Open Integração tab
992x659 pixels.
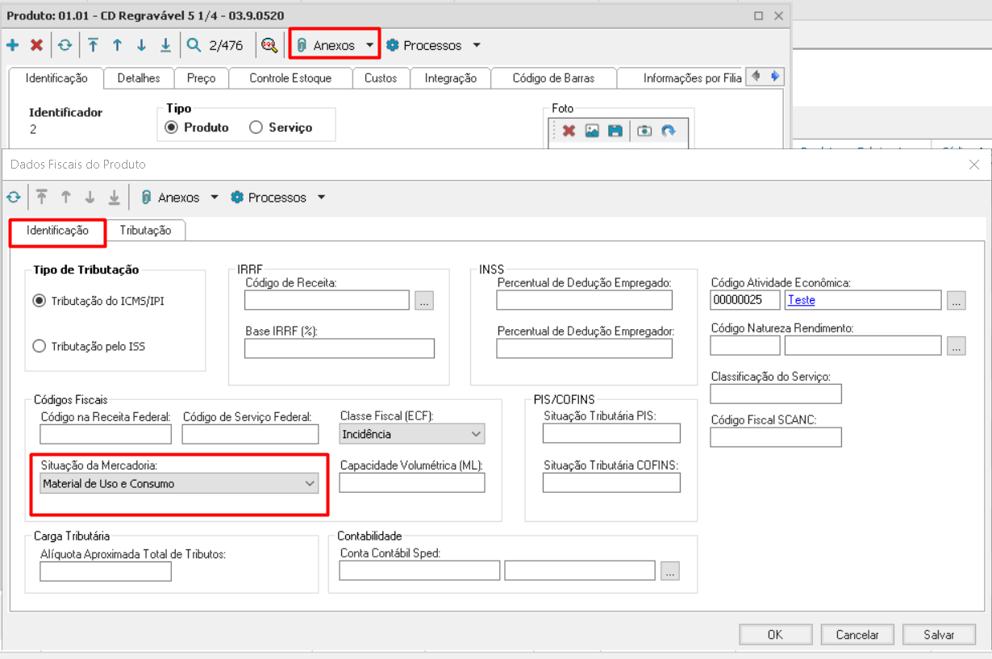click(x=451, y=78)
